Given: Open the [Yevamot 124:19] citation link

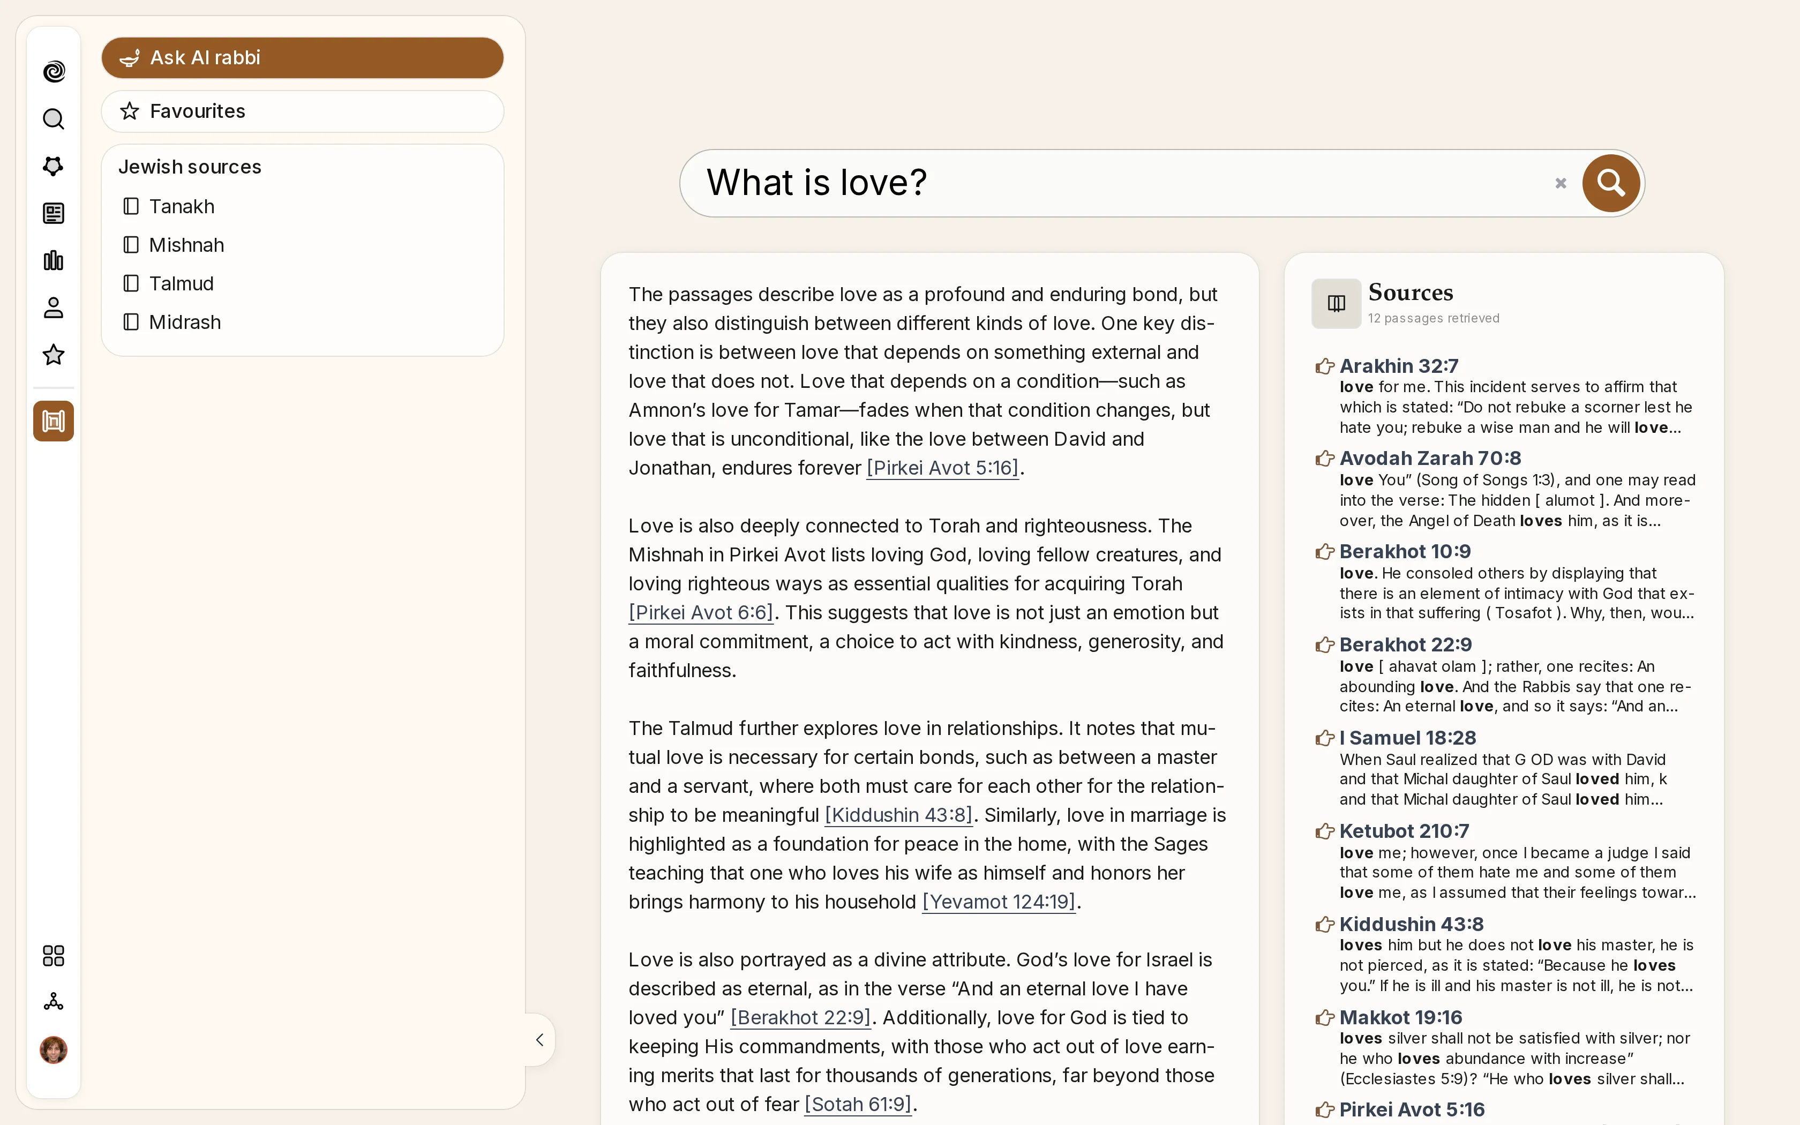Looking at the screenshot, I should click(x=999, y=902).
